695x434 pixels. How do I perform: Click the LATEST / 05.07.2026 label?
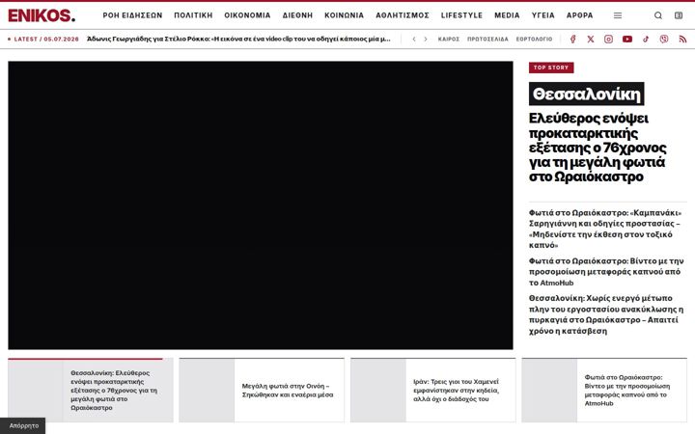[43, 39]
